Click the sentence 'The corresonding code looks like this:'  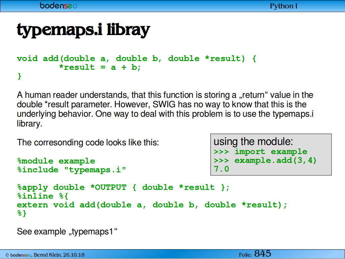[x=88, y=143]
